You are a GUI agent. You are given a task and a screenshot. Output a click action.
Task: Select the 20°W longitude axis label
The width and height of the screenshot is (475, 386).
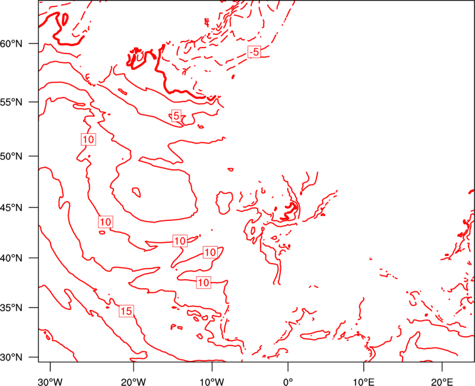click(x=134, y=382)
